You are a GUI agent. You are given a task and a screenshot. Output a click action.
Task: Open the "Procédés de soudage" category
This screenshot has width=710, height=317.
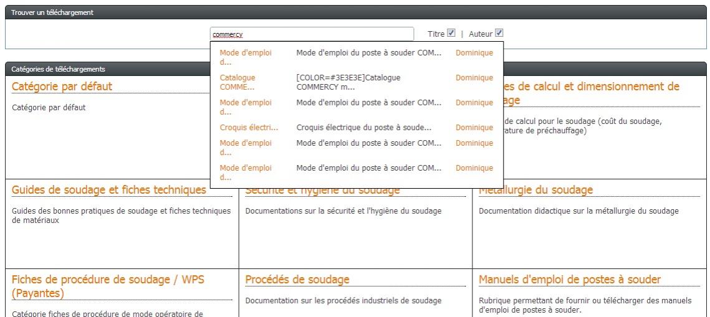(297, 280)
